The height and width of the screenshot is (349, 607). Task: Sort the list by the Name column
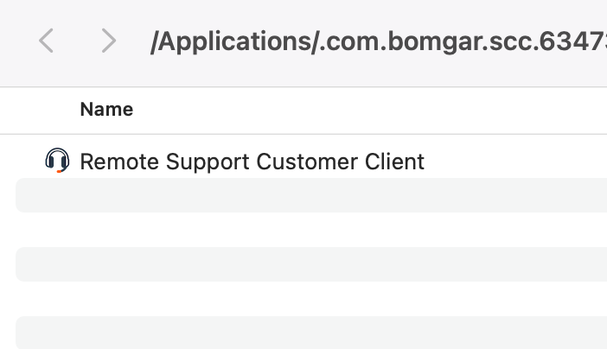click(x=106, y=110)
